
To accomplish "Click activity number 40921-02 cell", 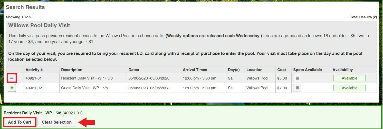I will pyautogui.click(x=34, y=88).
